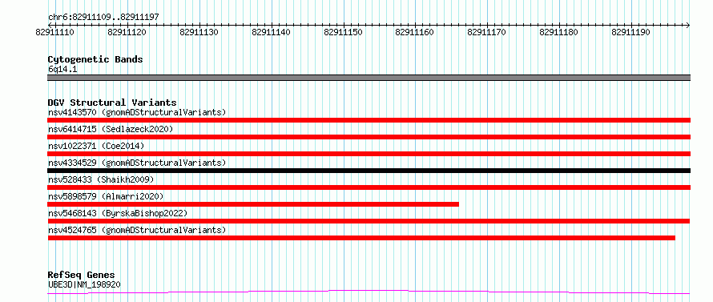Open the nsv6414715 (Sedlazeck2020) label
The height and width of the screenshot is (302, 713).
111,129
